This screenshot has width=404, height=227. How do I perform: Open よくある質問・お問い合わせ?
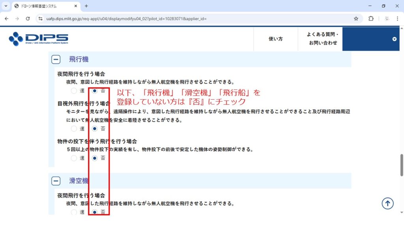323,39
